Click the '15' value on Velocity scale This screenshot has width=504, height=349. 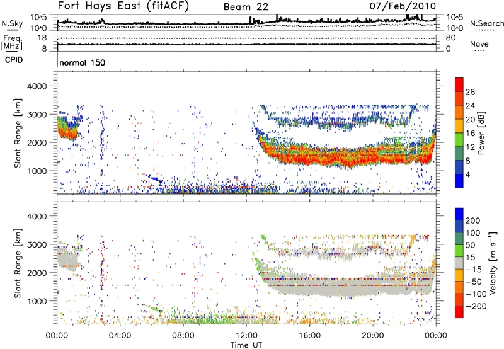[470, 257]
